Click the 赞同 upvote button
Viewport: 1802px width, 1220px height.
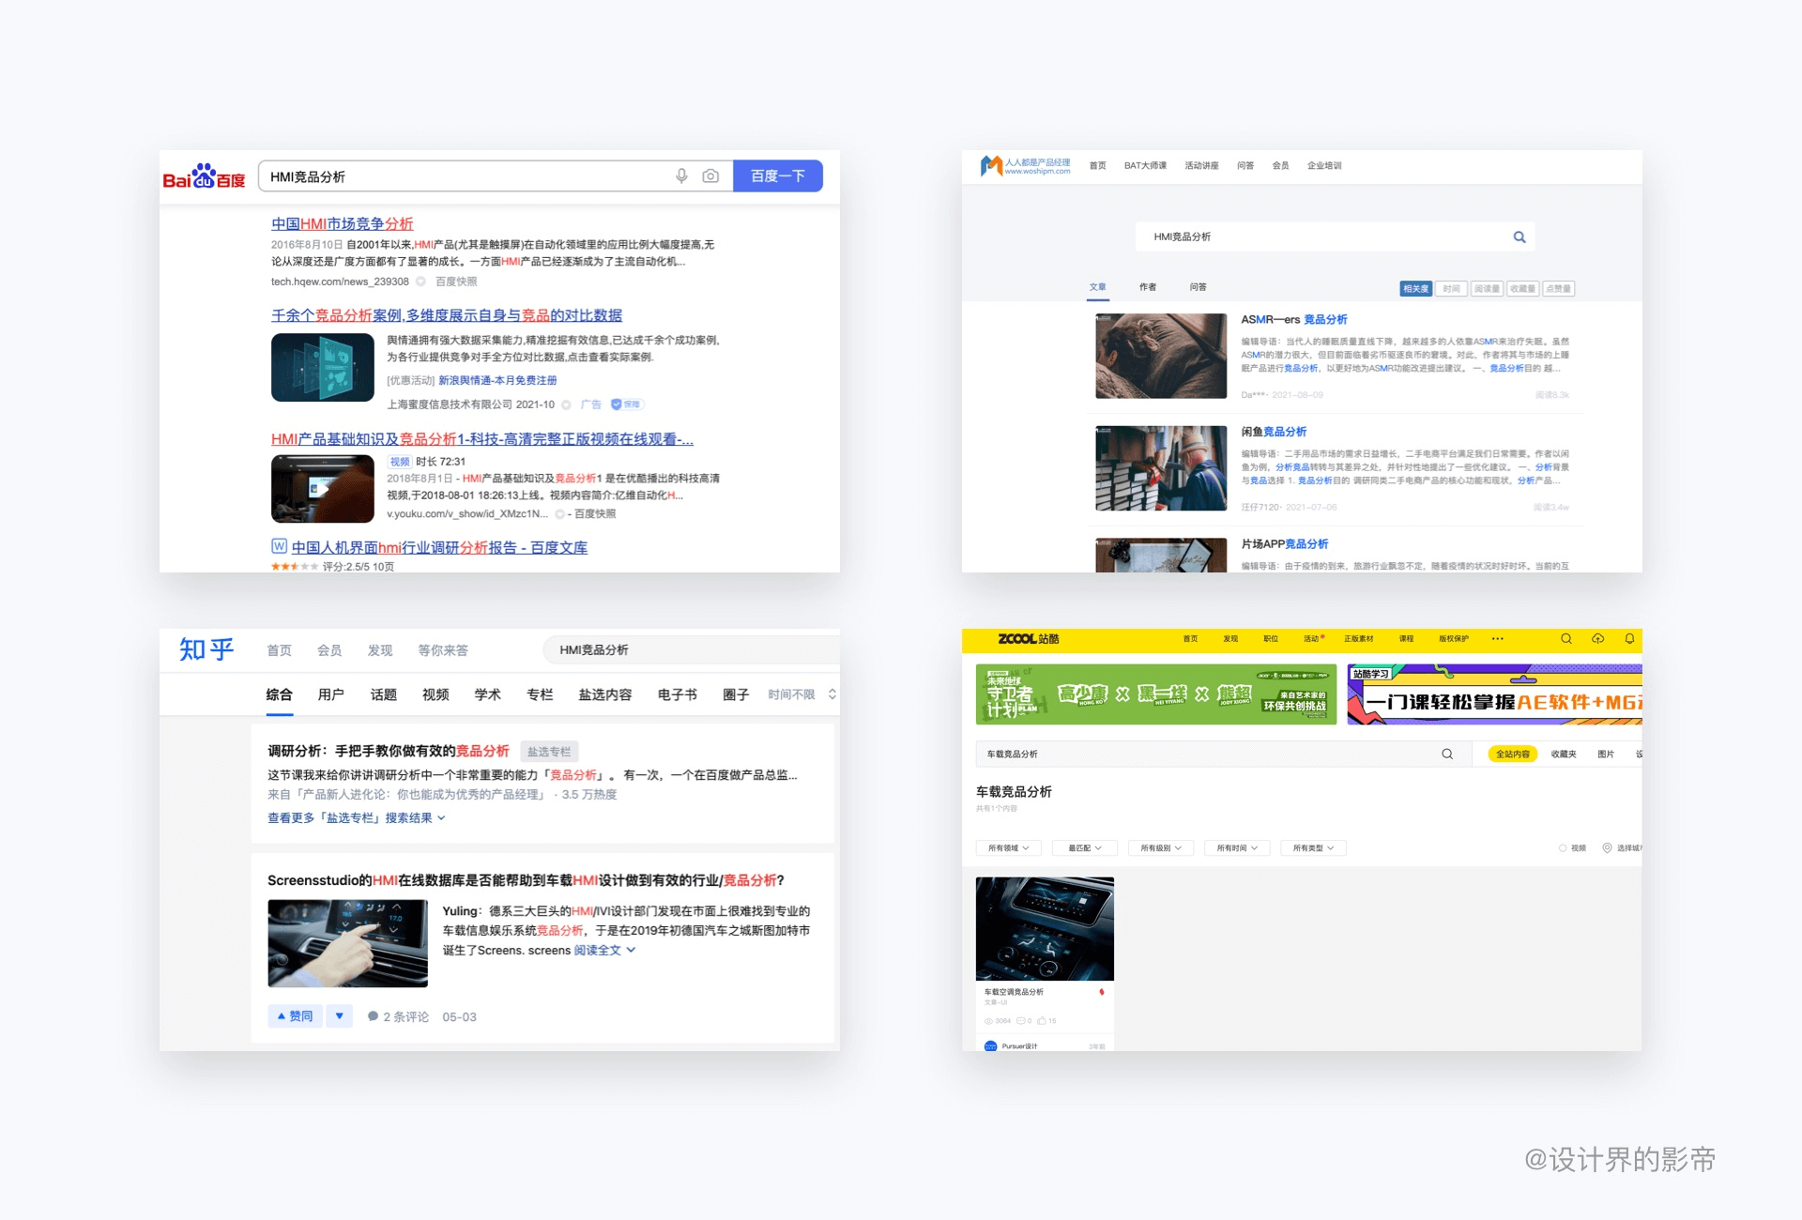point(295,1016)
